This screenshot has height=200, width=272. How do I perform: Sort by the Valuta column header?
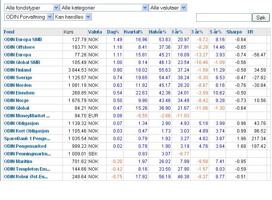point(95,32)
